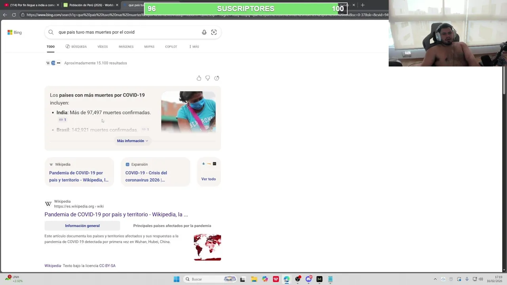Click the es.wikipedia.org result URL

pos(79,206)
